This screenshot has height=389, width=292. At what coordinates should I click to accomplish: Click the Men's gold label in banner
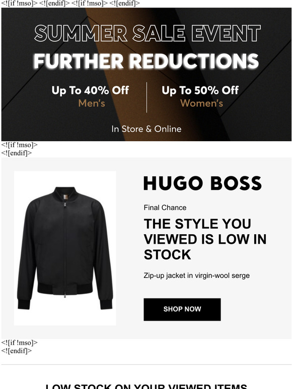(x=92, y=103)
